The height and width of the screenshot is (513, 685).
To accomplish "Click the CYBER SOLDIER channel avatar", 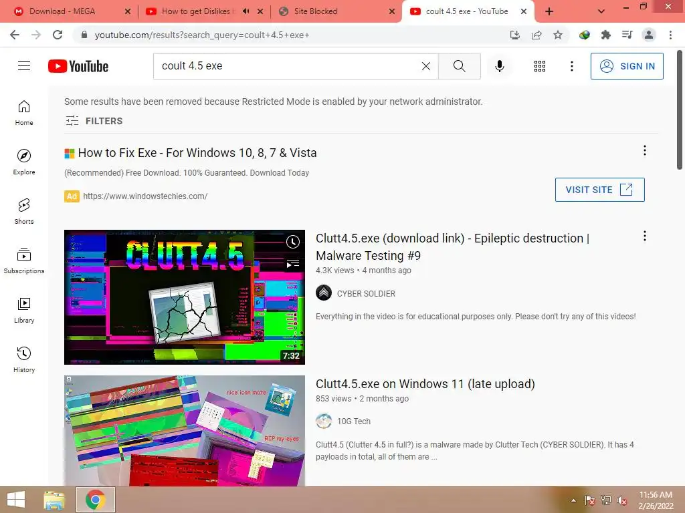I will pyautogui.click(x=324, y=293).
